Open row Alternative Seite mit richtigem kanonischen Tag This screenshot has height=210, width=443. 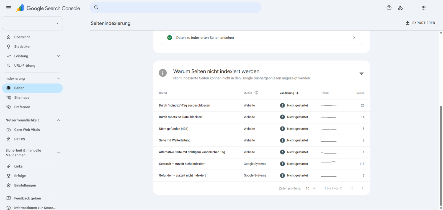pos(262,152)
